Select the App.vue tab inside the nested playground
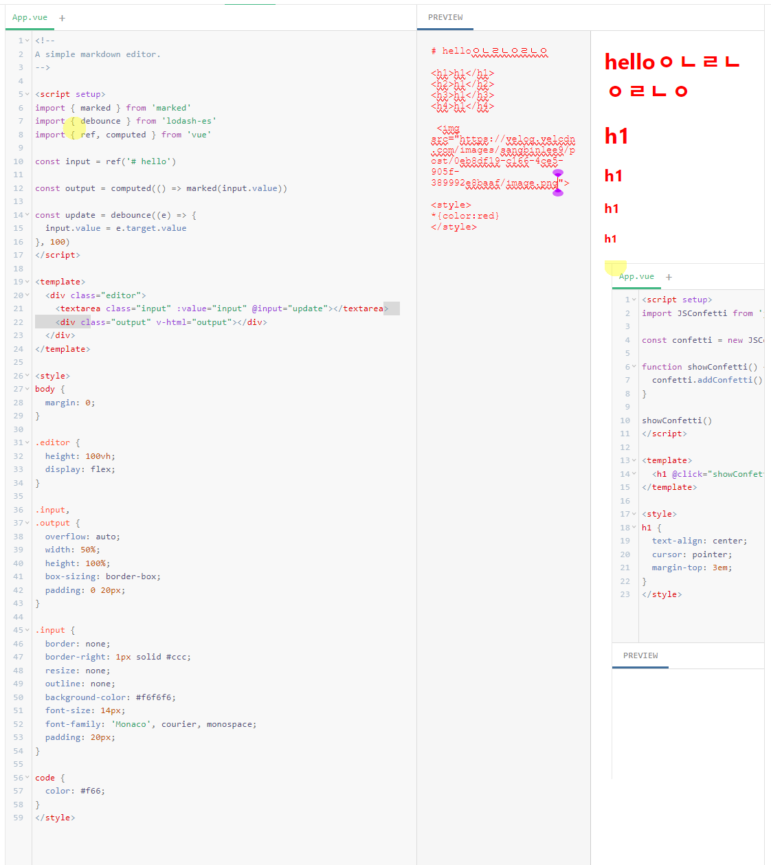 point(636,276)
